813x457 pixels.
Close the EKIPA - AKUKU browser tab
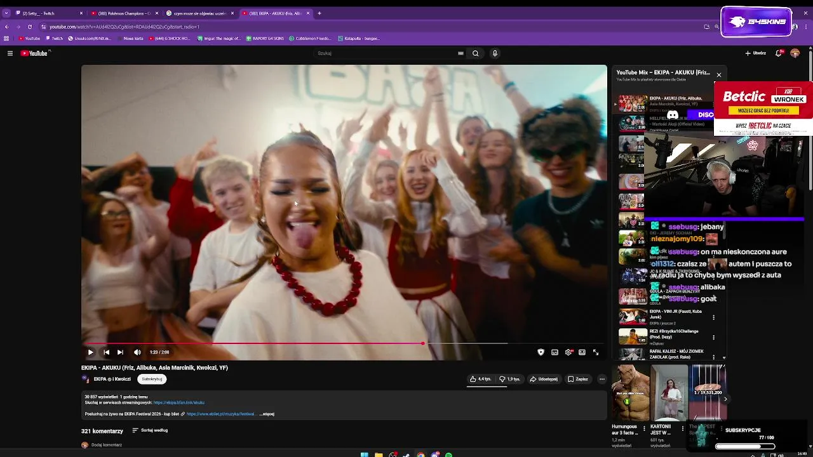(308, 13)
